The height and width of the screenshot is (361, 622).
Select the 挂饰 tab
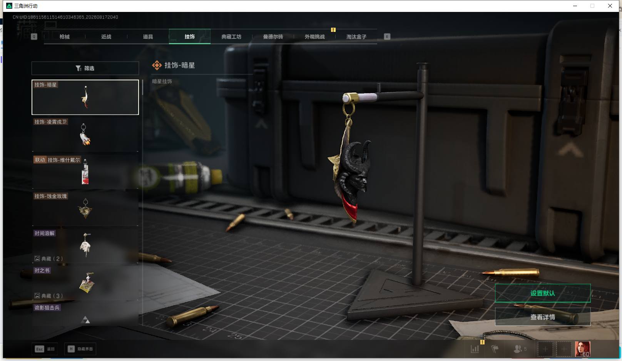click(x=190, y=37)
